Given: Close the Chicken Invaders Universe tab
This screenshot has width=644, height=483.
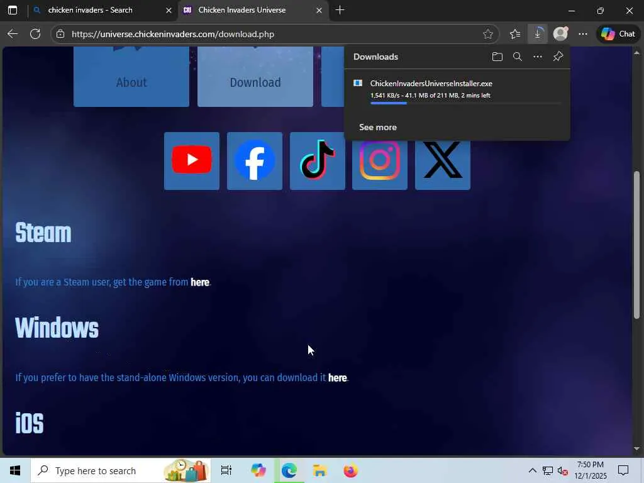Looking at the screenshot, I should (319, 10).
